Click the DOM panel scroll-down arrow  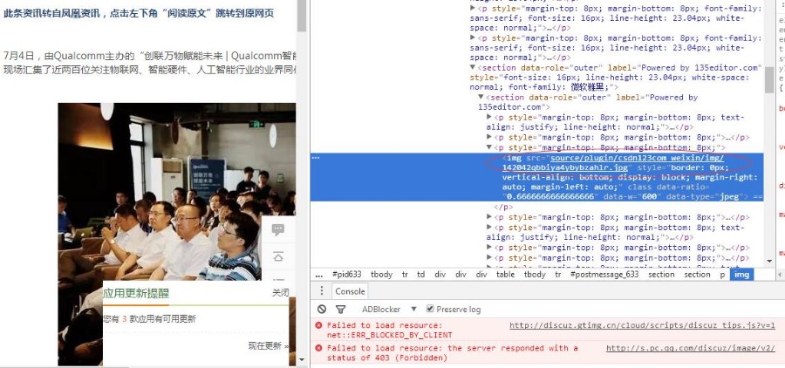pyautogui.click(x=769, y=261)
